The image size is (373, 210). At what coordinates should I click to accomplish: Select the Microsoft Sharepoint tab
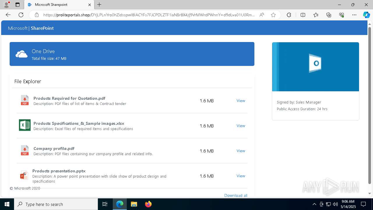click(59, 5)
